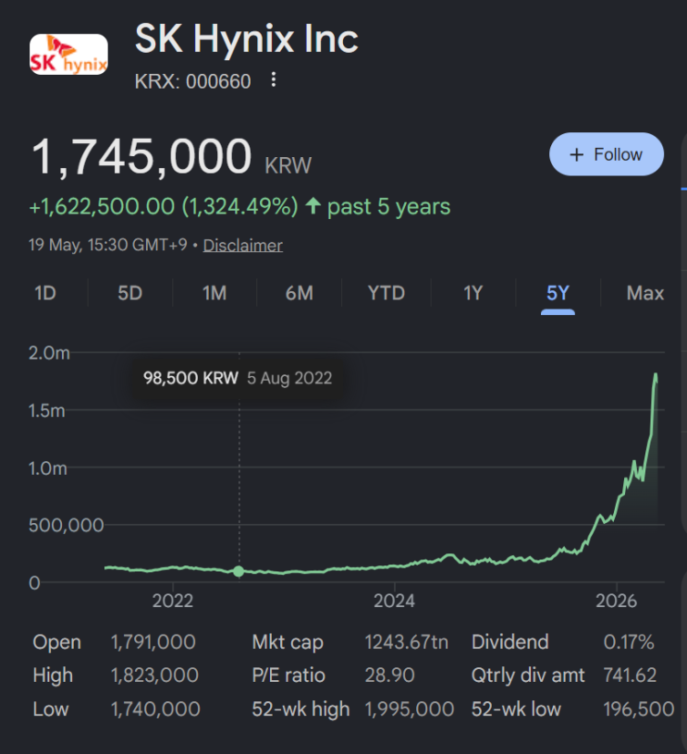Viewport: 687px width, 754px height.
Task: Open the three-dot more options menu
Action: point(274,79)
